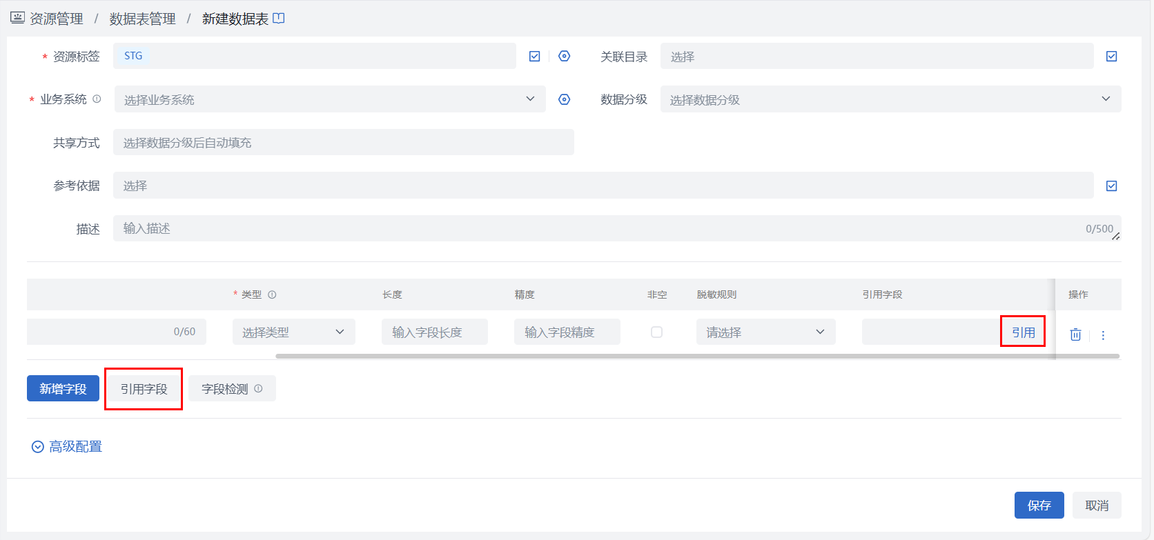Click the 长度 column header
The image size is (1154, 540).
[392, 294]
